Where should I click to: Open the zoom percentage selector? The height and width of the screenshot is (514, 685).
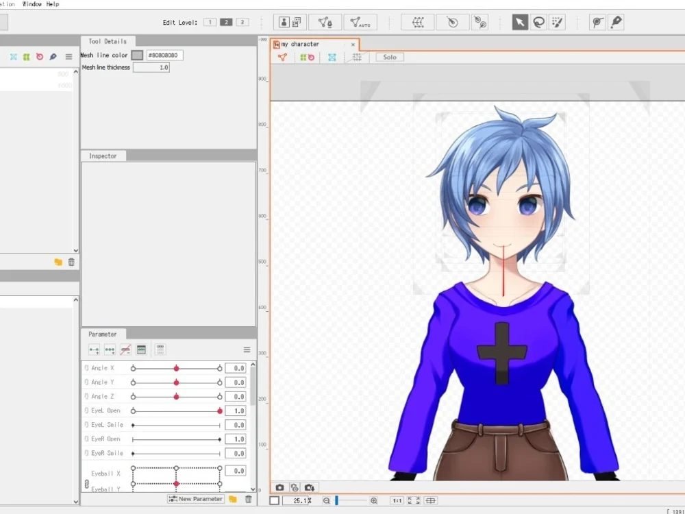[297, 500]
